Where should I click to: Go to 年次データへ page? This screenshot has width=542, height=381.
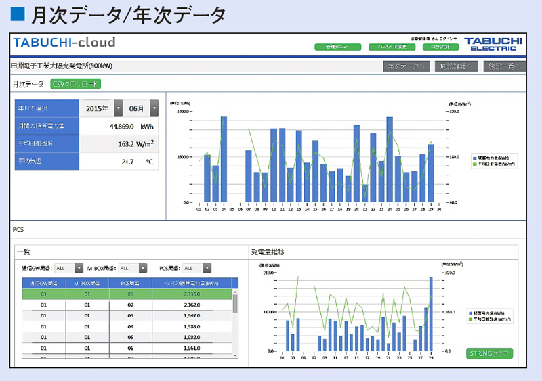[x=406, y=66]
